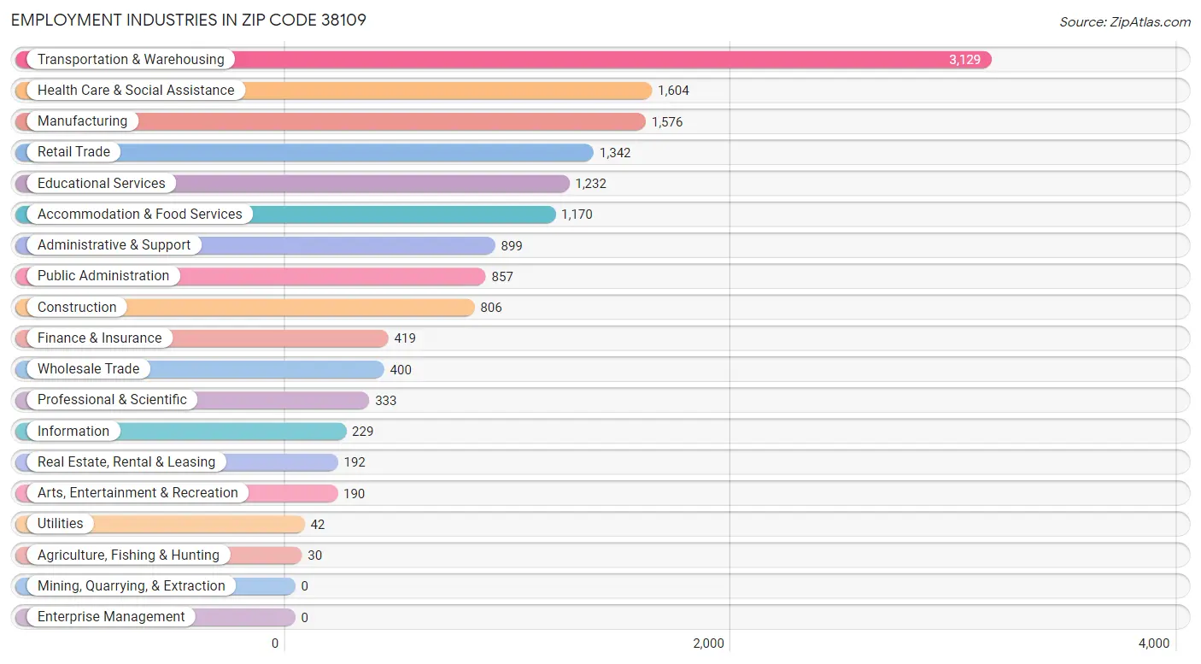Click the chart title Employment Industries

point(189,20)
